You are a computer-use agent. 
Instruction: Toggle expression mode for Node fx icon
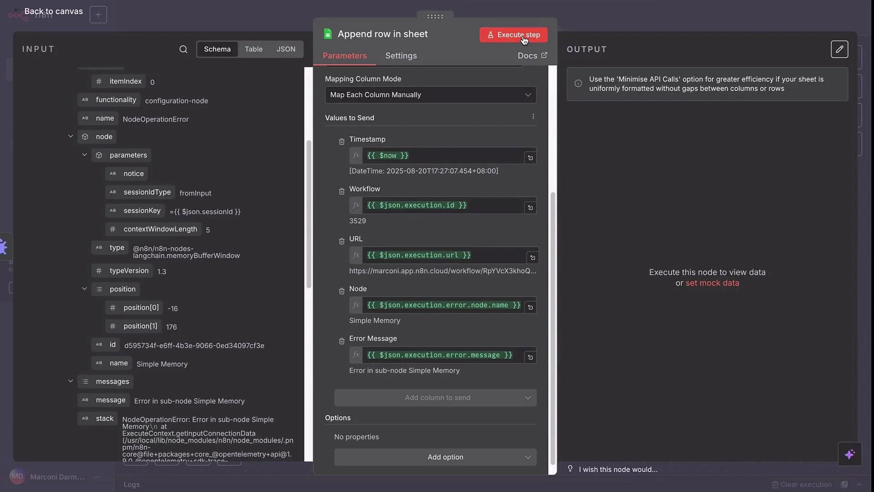pos(356,305)
